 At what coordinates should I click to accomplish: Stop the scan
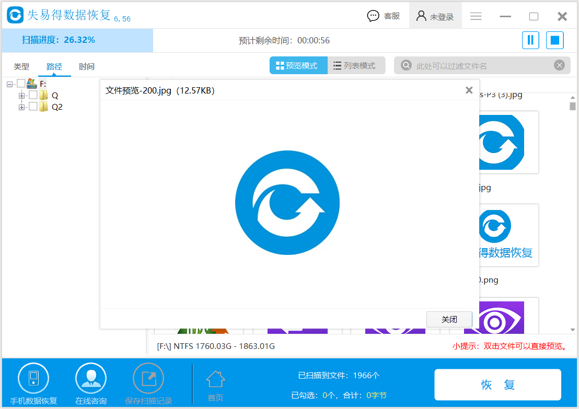(554, 40)
